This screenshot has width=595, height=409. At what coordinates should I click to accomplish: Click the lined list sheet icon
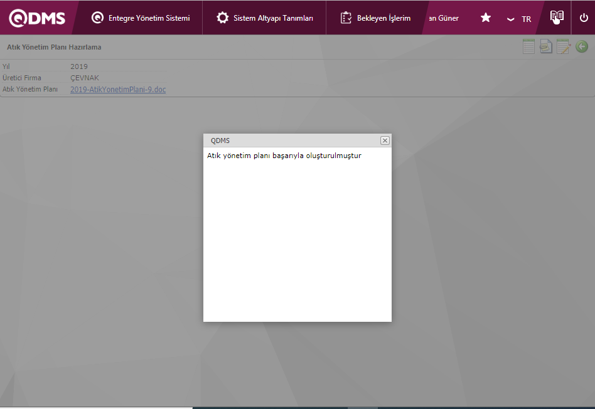528,46
